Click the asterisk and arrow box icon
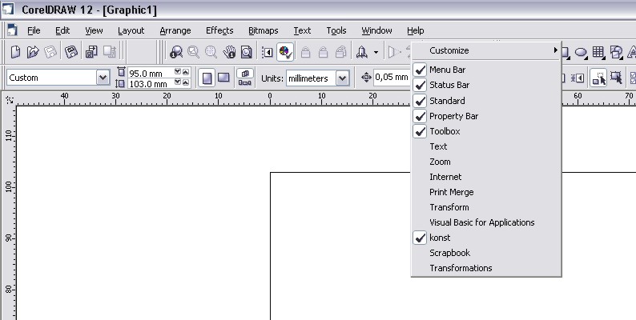636x320 pixels. (578, 78)
